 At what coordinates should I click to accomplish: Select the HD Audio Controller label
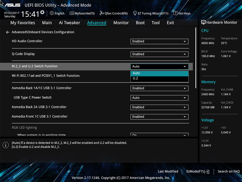27,41
